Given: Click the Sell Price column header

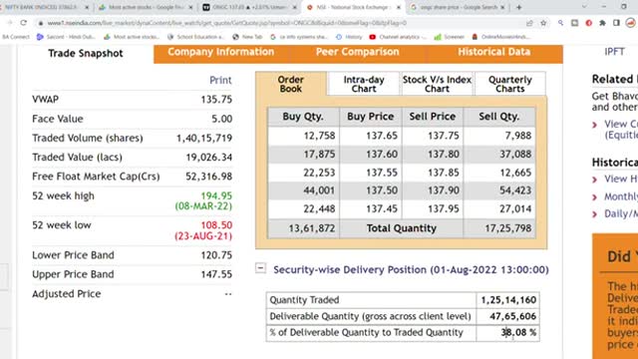Looking at the screenshot, I should [433, 117].
